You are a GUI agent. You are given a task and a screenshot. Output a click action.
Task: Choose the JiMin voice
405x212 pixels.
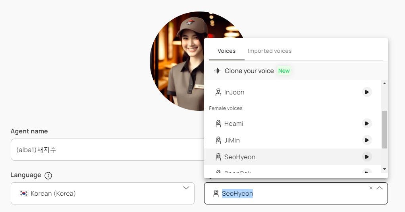point(292,140)
